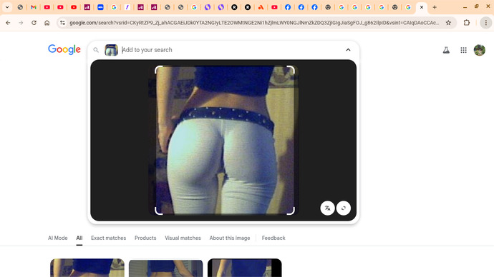Open a new browser tab
This screenshot has height=277, width=494.
[435, 7]
